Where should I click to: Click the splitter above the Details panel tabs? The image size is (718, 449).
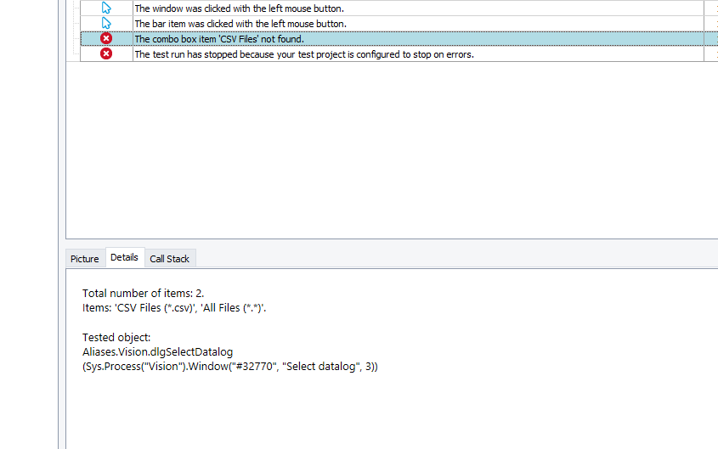(391, 243)
